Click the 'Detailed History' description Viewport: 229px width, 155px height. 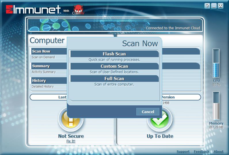click(x=43, y=86)
